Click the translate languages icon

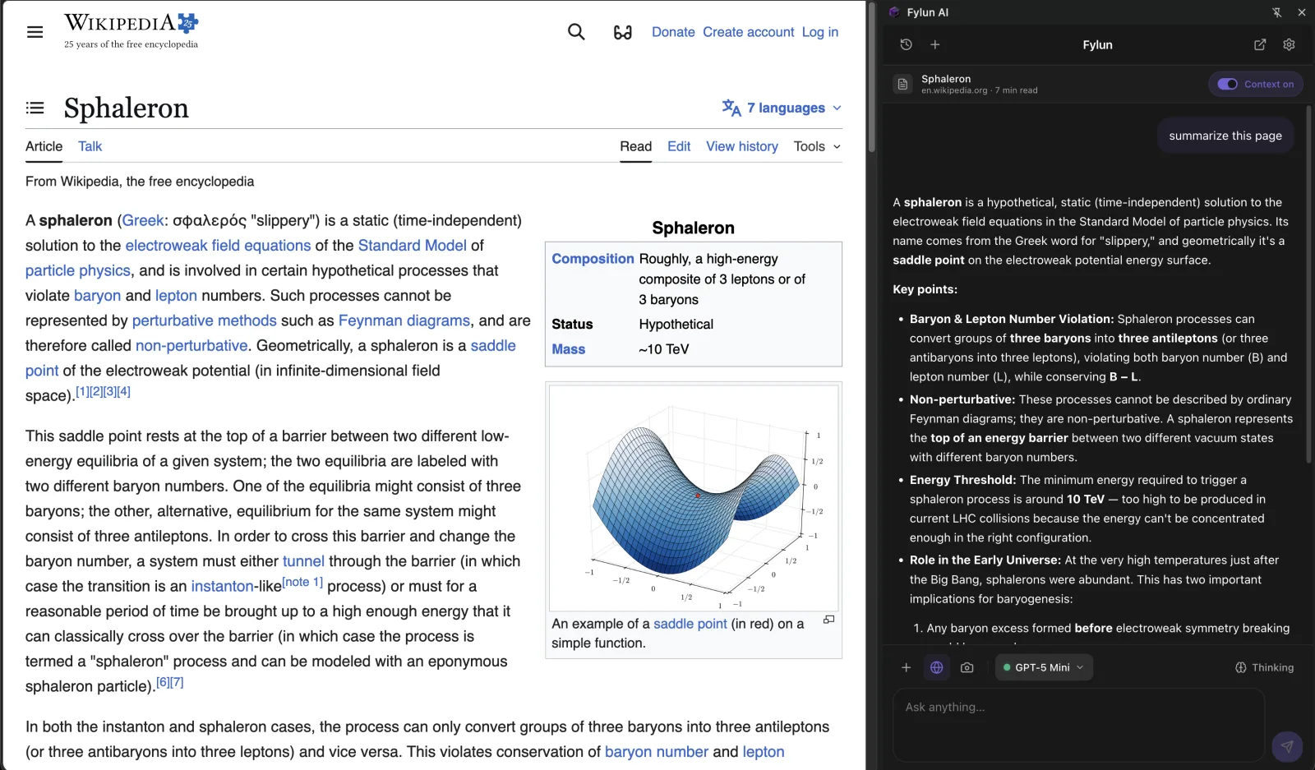pos(731,108)
